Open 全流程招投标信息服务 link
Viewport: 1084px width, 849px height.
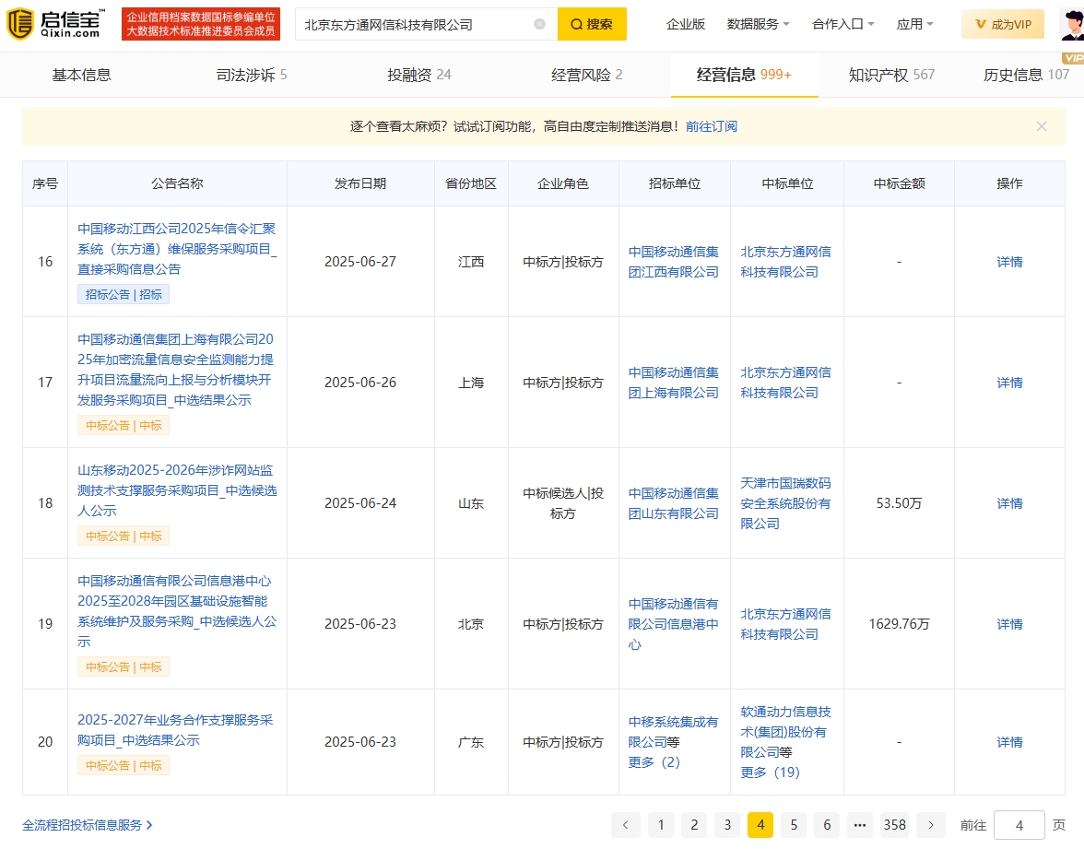pos(87,825)
